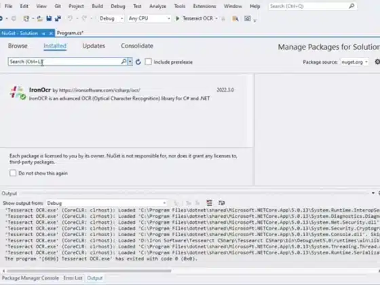Open the View menu
This screenshot has width=380, height=285.
point(41,6)
